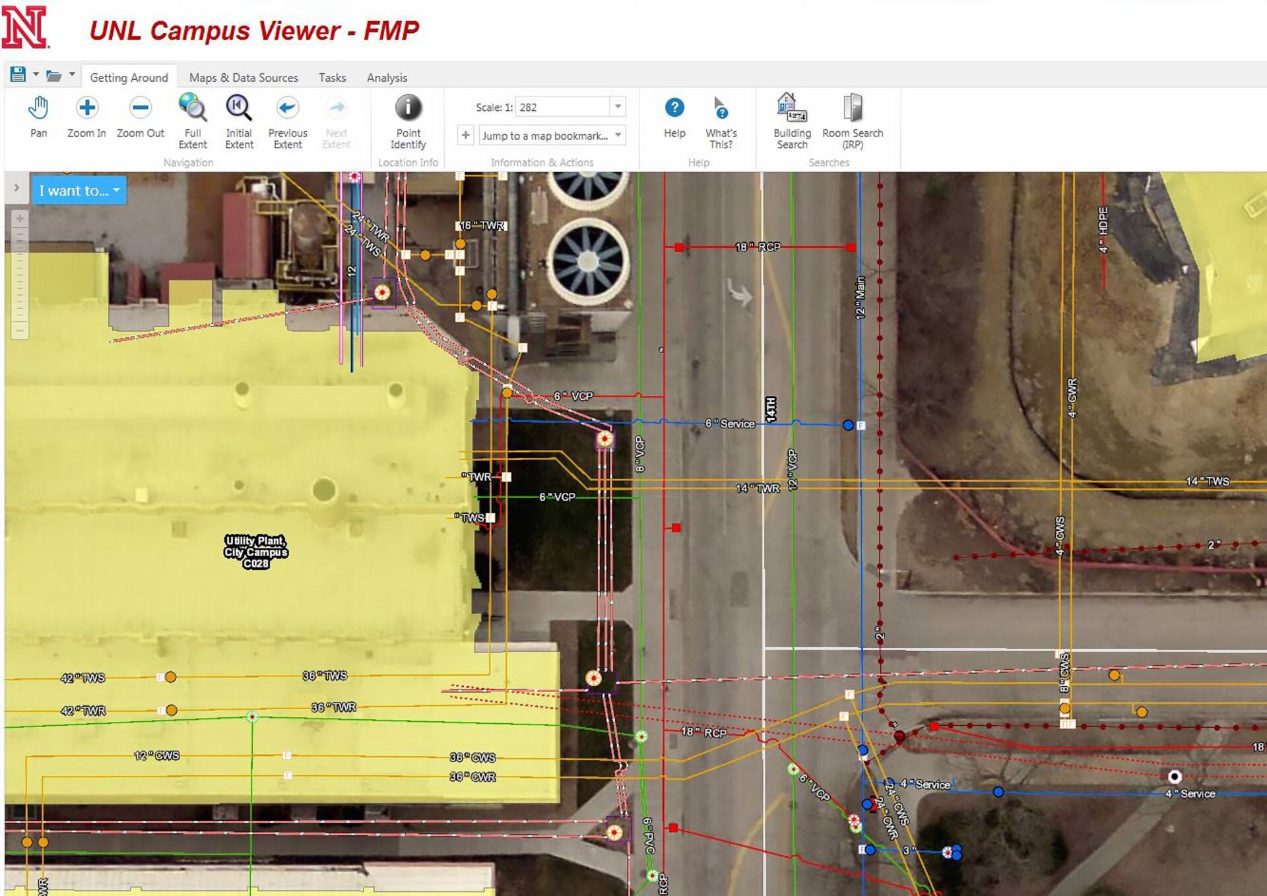
Task: Switch to Maps & Data Sources tab
Action: (x=243, y=77)
